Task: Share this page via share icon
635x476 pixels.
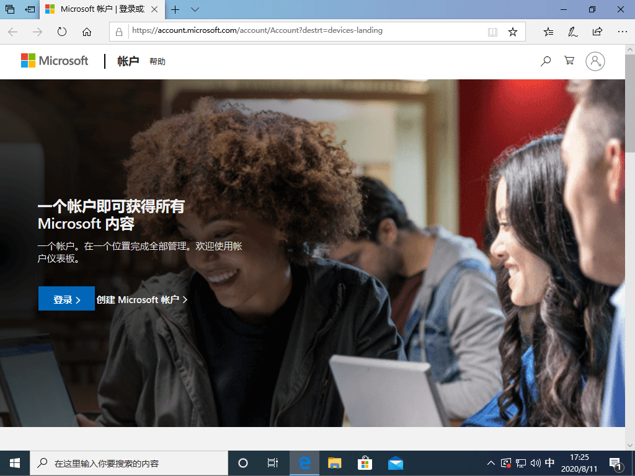Action: tap(597, 32)
